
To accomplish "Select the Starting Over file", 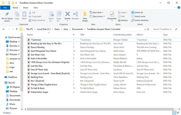I will pyautogui.click(x=37, y=77).
